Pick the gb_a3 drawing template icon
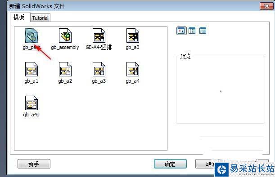 [99, 69]
